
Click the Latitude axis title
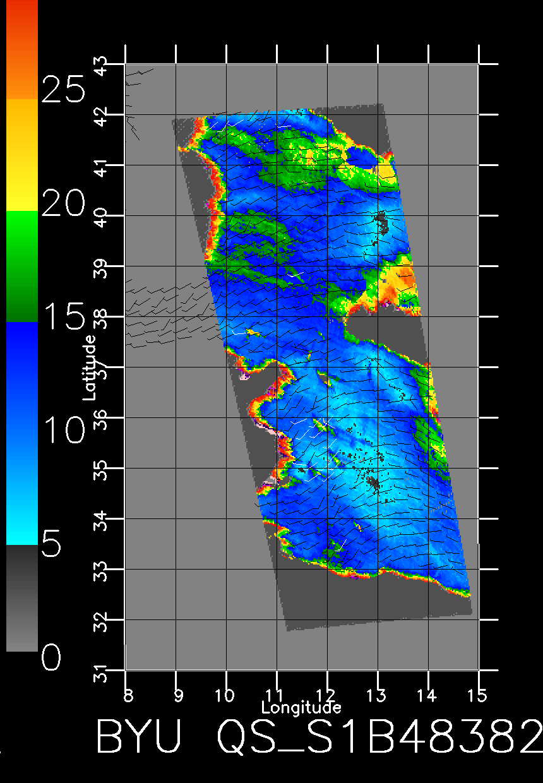click(90, 368)
